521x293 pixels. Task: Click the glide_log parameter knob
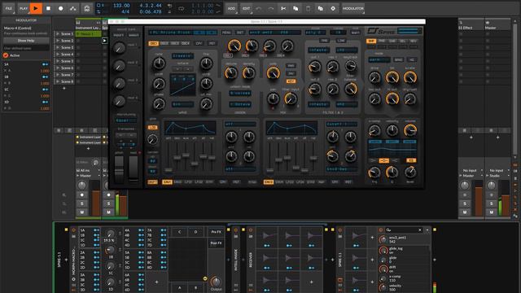pyautogui.click(x=383, y=250)
